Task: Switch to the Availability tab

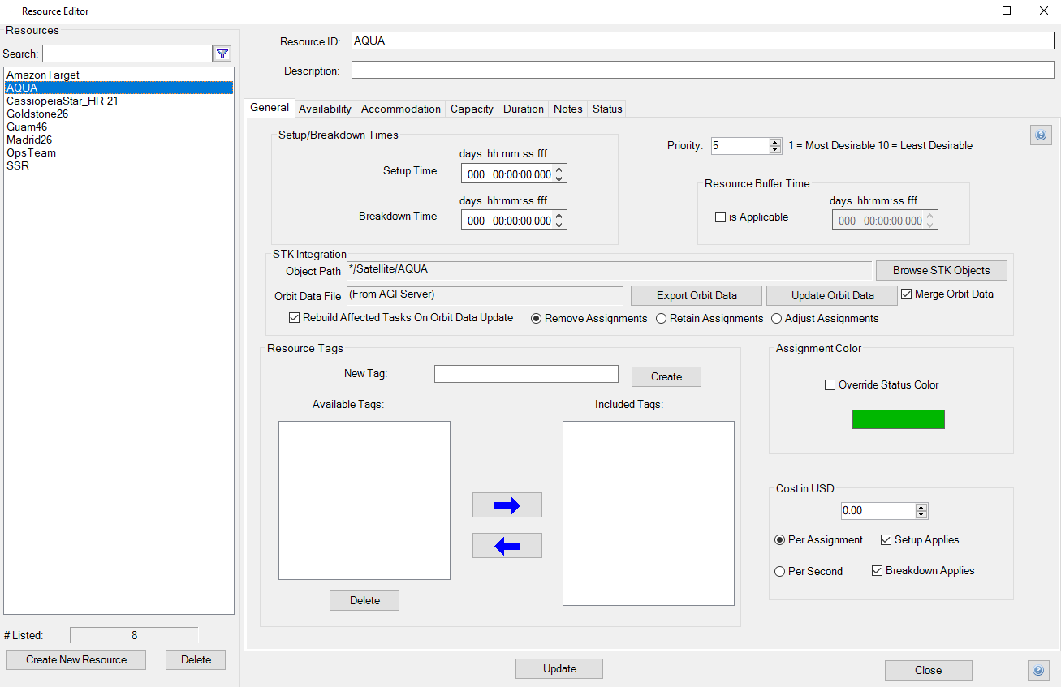Action: [x=325, y=109]
